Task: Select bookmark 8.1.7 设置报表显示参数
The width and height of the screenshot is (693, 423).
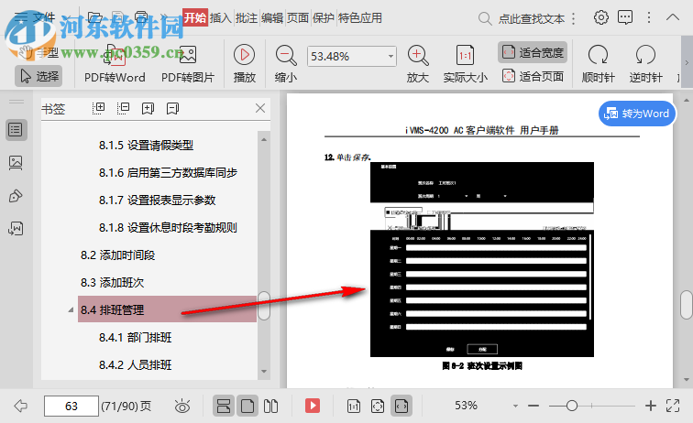Action: point(157,200)
